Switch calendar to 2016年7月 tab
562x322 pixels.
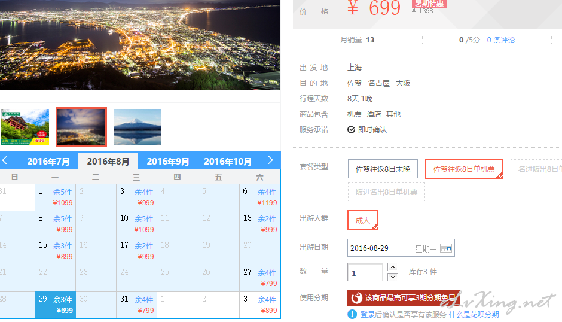click(48, 162)
